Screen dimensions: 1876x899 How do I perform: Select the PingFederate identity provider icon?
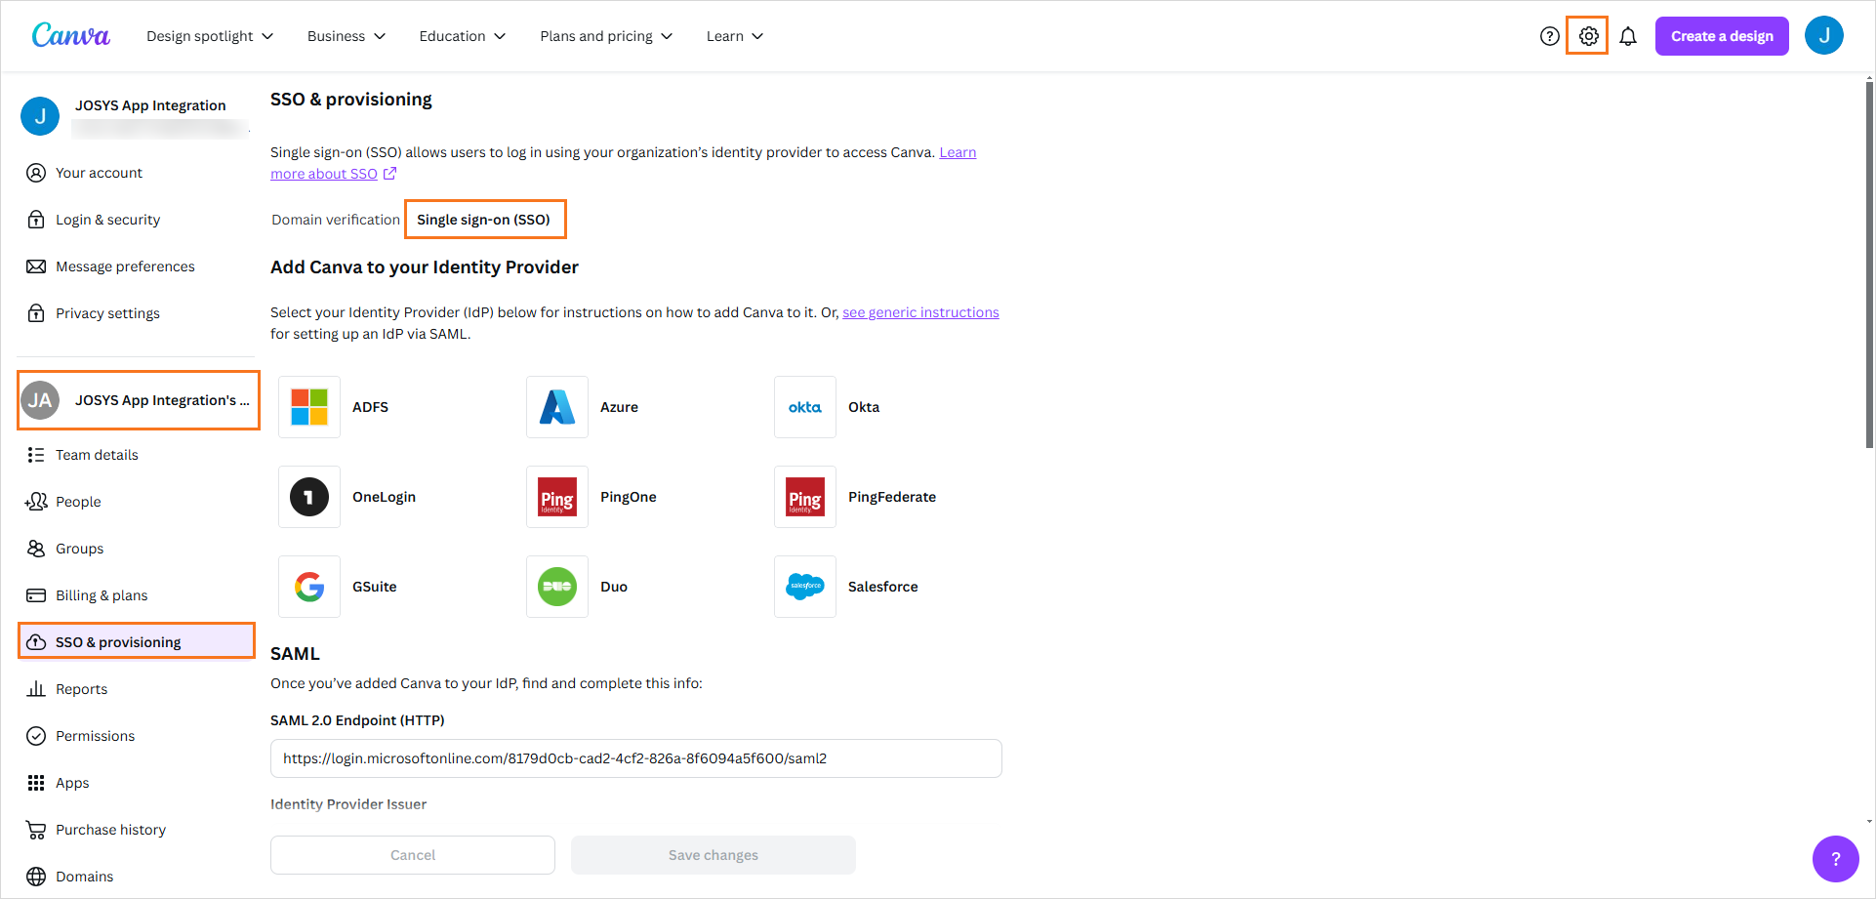[805, 497]
